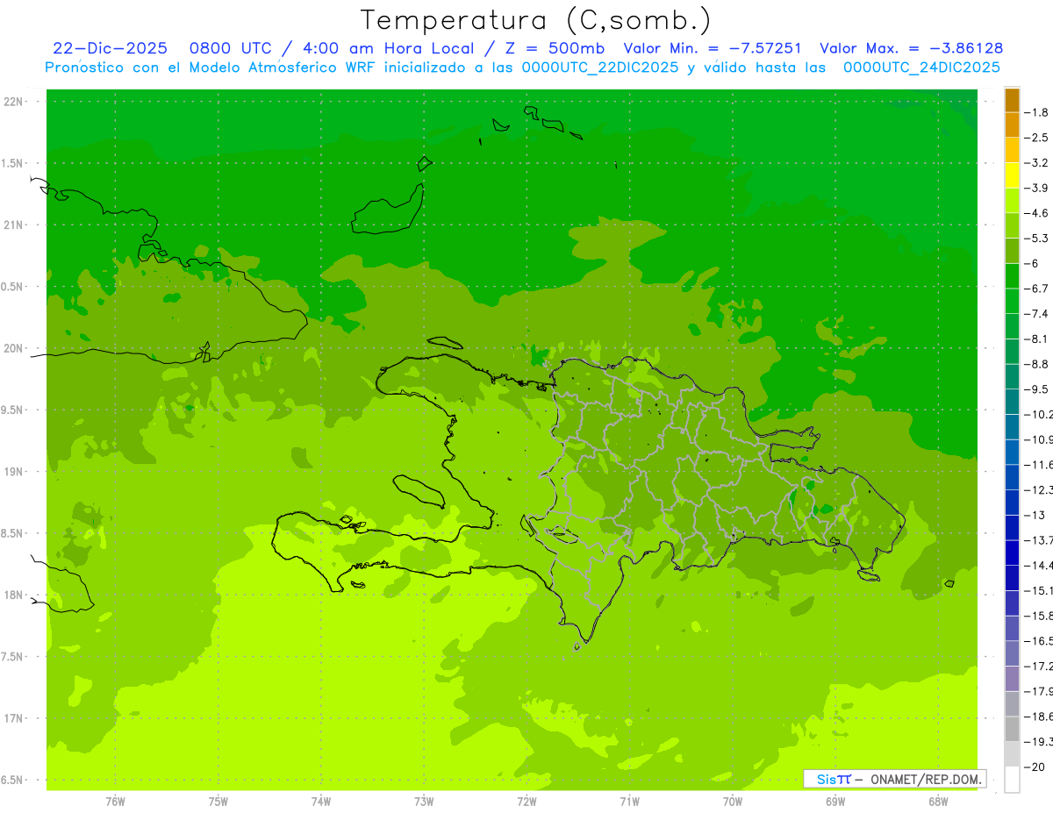The height and width of the screenshot is (813, 1053).
Task: Click the longitude axis label "70W"
Action: 733,802
